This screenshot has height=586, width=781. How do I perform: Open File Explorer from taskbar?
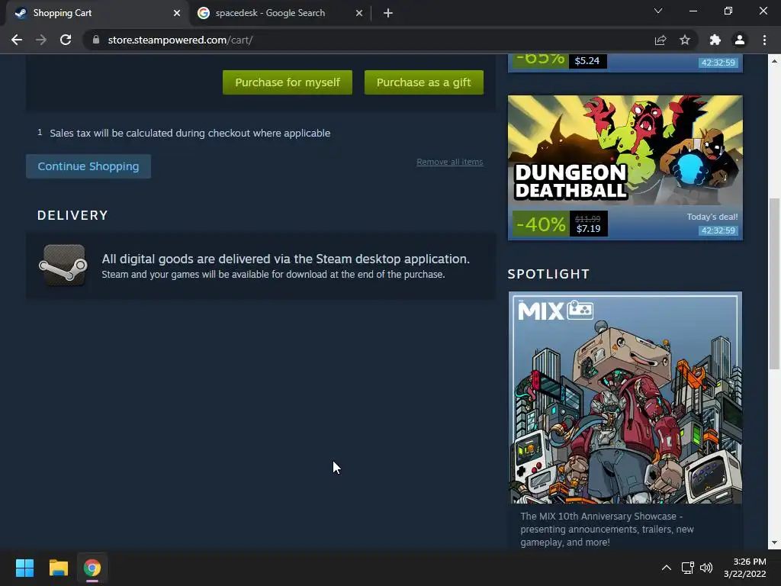(x=58, y=568)
